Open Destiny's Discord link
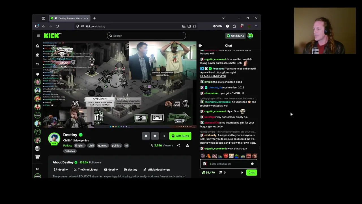362x204 pixels. click(x=130, y=169)
